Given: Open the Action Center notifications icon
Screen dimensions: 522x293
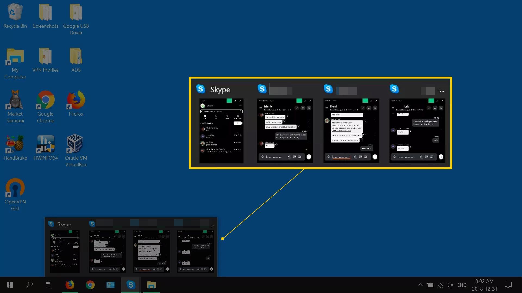Looking at the screenshot, I should click(x=508, y=285).
